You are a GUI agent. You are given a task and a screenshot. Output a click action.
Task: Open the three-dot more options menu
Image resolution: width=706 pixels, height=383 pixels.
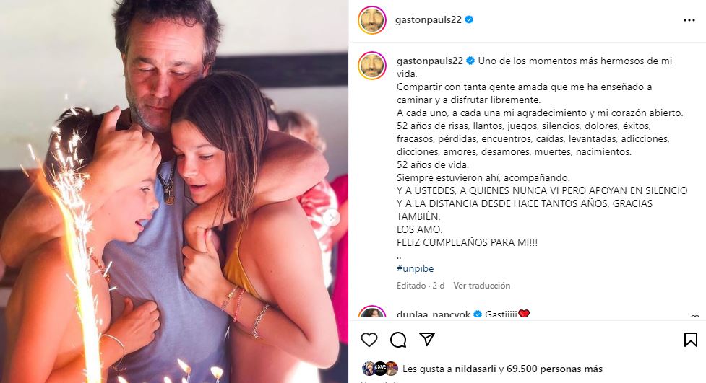click(x=689, y=20)
